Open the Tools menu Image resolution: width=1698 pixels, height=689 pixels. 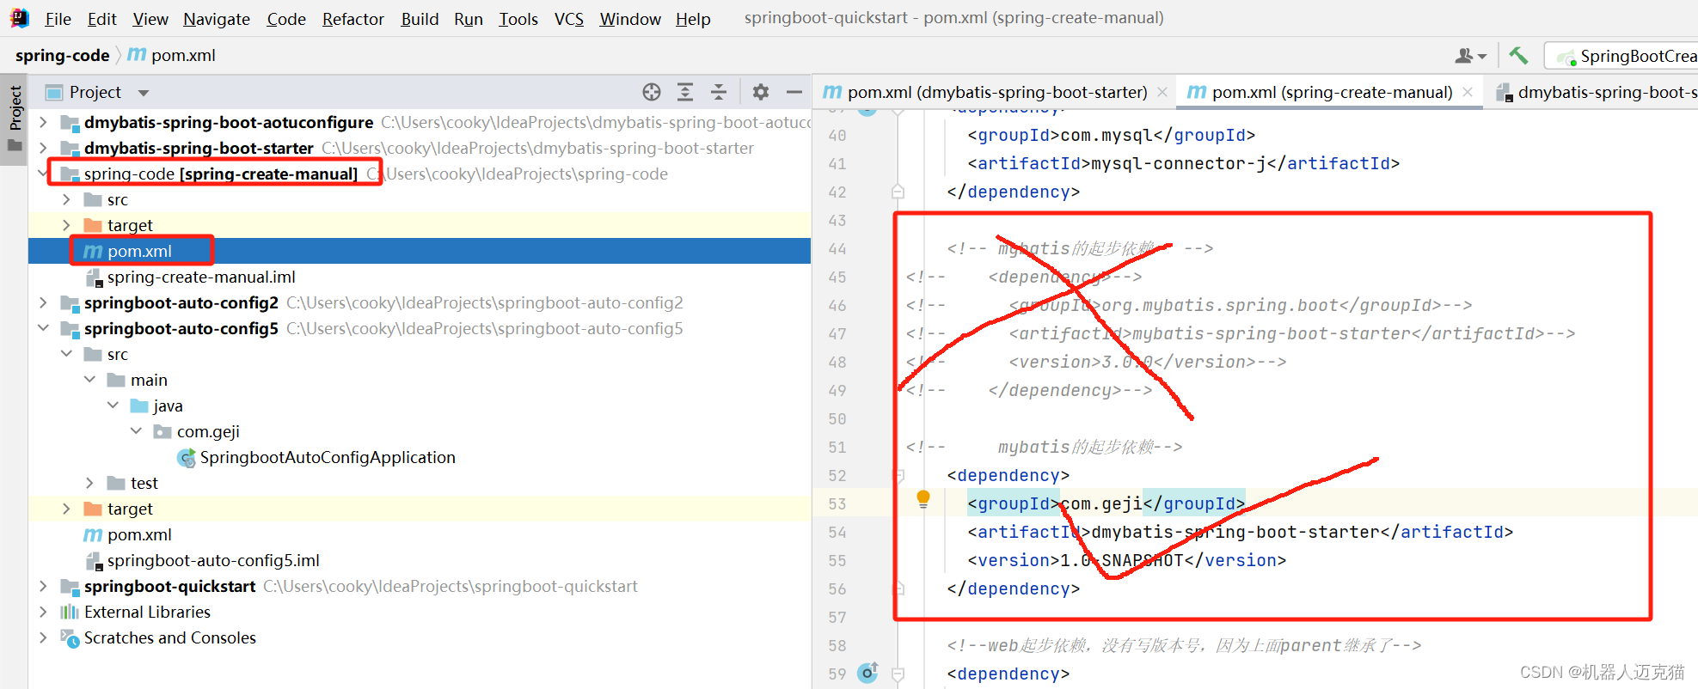point(518,19)
